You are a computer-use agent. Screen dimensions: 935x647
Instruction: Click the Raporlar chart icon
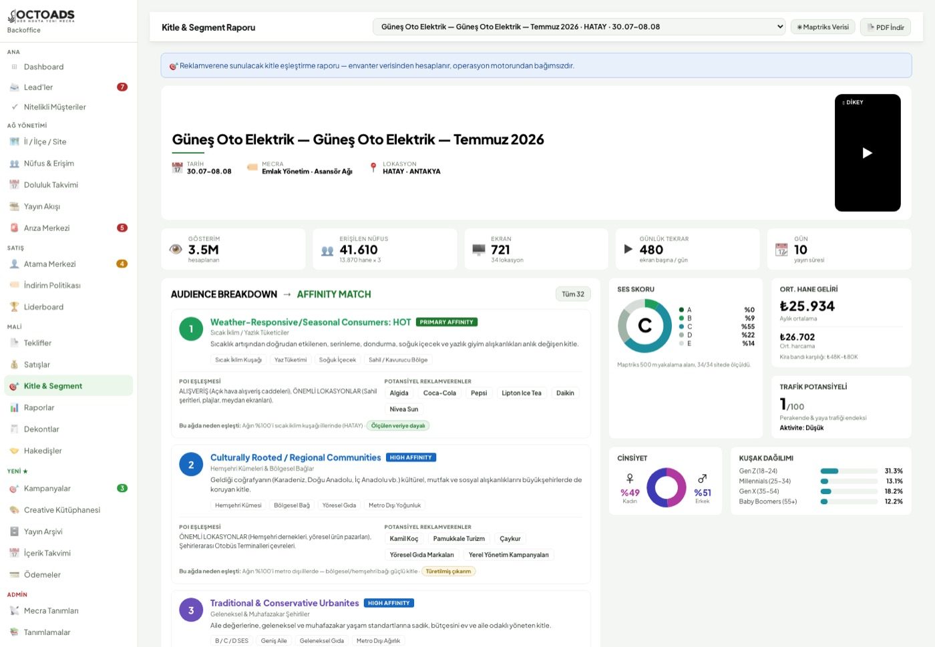coord(14,407)
